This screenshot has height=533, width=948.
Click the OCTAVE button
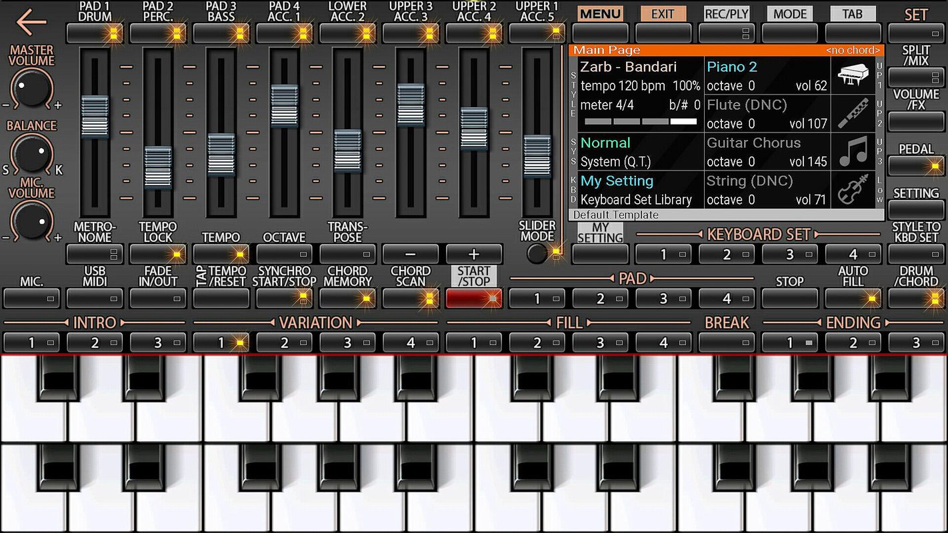point(285,255)
